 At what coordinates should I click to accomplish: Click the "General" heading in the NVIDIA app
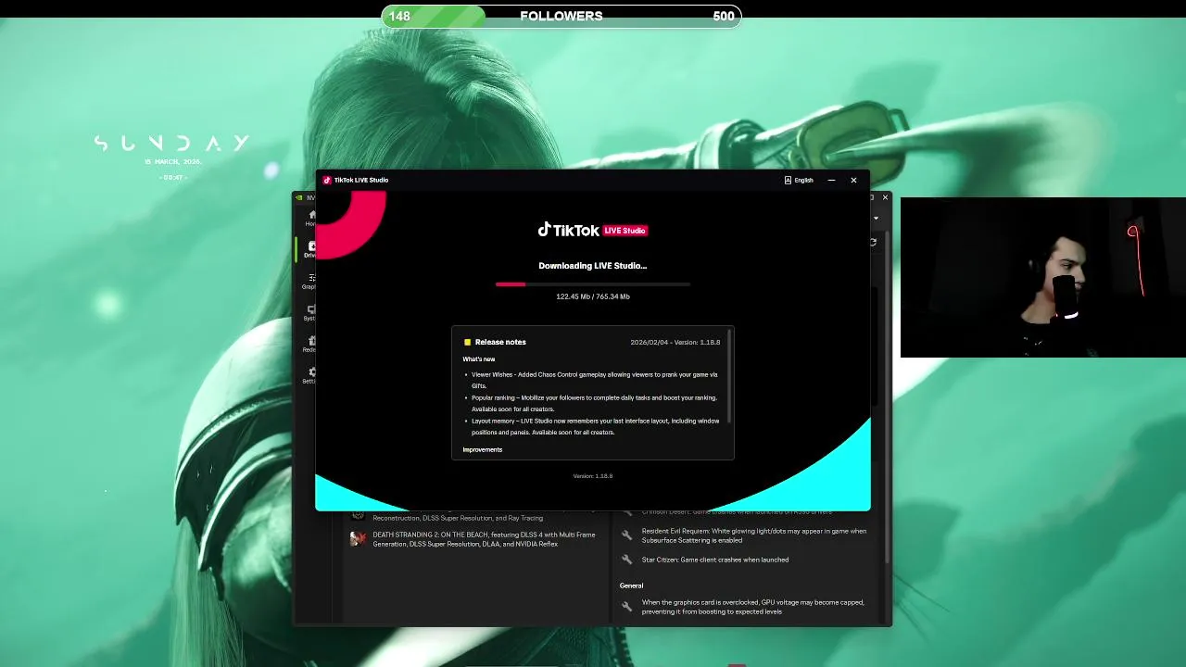pyautogui.click(x=631, y=585)
